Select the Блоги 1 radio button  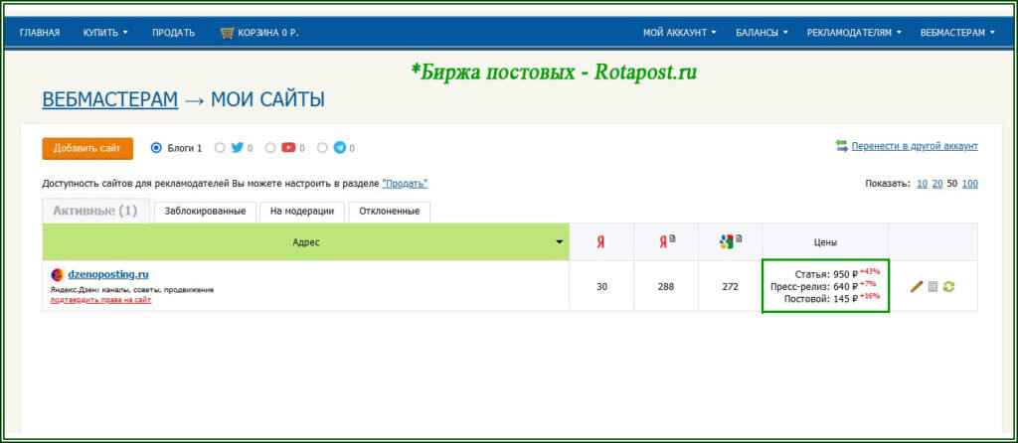[156, 148]
